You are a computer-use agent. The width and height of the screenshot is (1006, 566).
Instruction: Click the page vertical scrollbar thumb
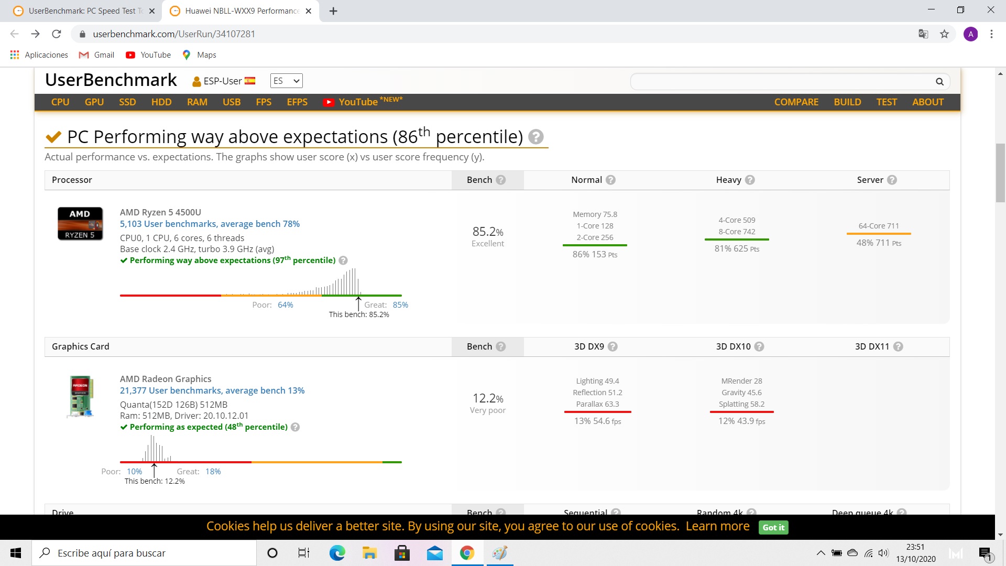(1000, 173)
